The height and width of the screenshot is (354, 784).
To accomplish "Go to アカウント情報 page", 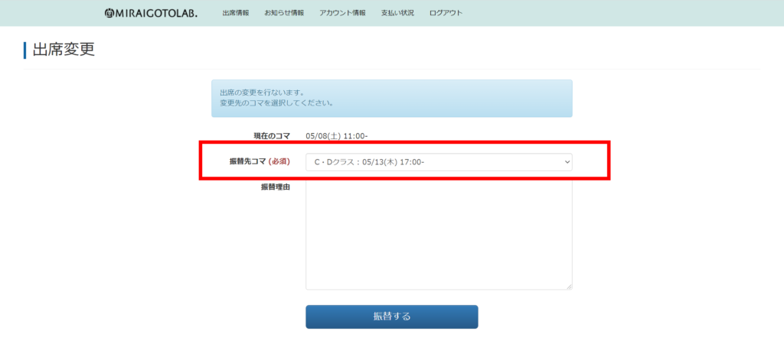I will (342, 13).
